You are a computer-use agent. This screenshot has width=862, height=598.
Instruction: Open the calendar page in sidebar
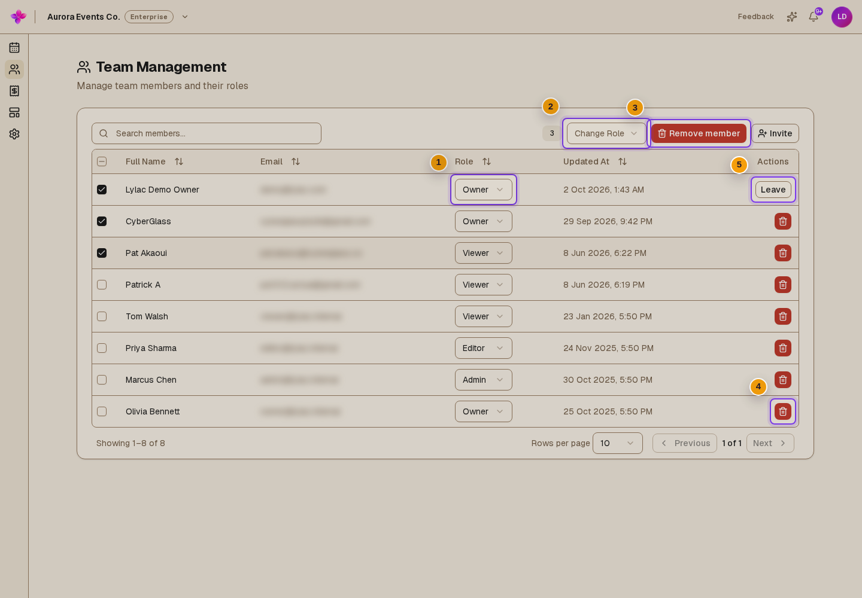[14, 48]
